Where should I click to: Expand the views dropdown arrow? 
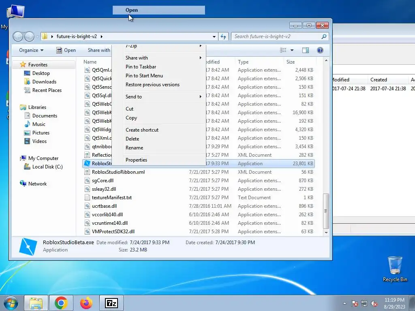tap(292, 50)
